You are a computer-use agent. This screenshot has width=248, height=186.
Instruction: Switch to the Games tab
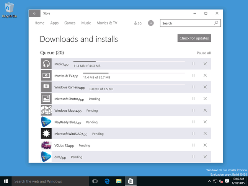click(x=70, y=23)
